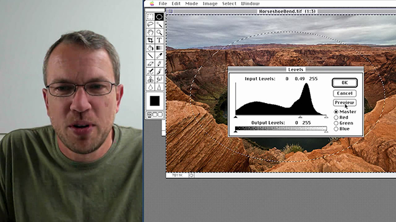396x222 pixels.
Task: Confirm Levels with the OK button
Action: point(345,83)
